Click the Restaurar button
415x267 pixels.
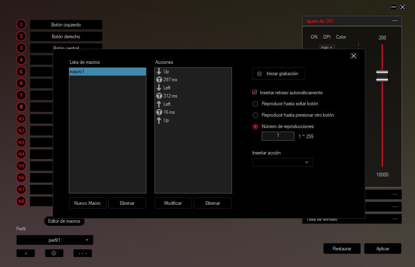(342, 249)
